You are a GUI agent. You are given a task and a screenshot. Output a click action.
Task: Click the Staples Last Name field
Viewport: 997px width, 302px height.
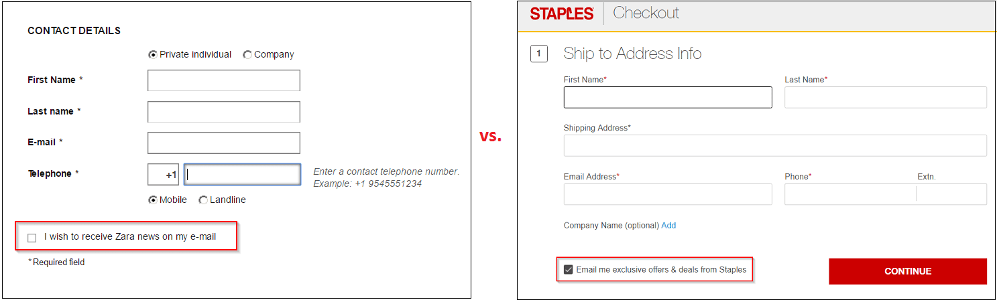(886, 97)
